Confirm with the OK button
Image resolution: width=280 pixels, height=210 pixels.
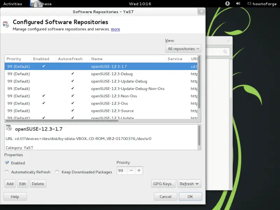point(190,197)
